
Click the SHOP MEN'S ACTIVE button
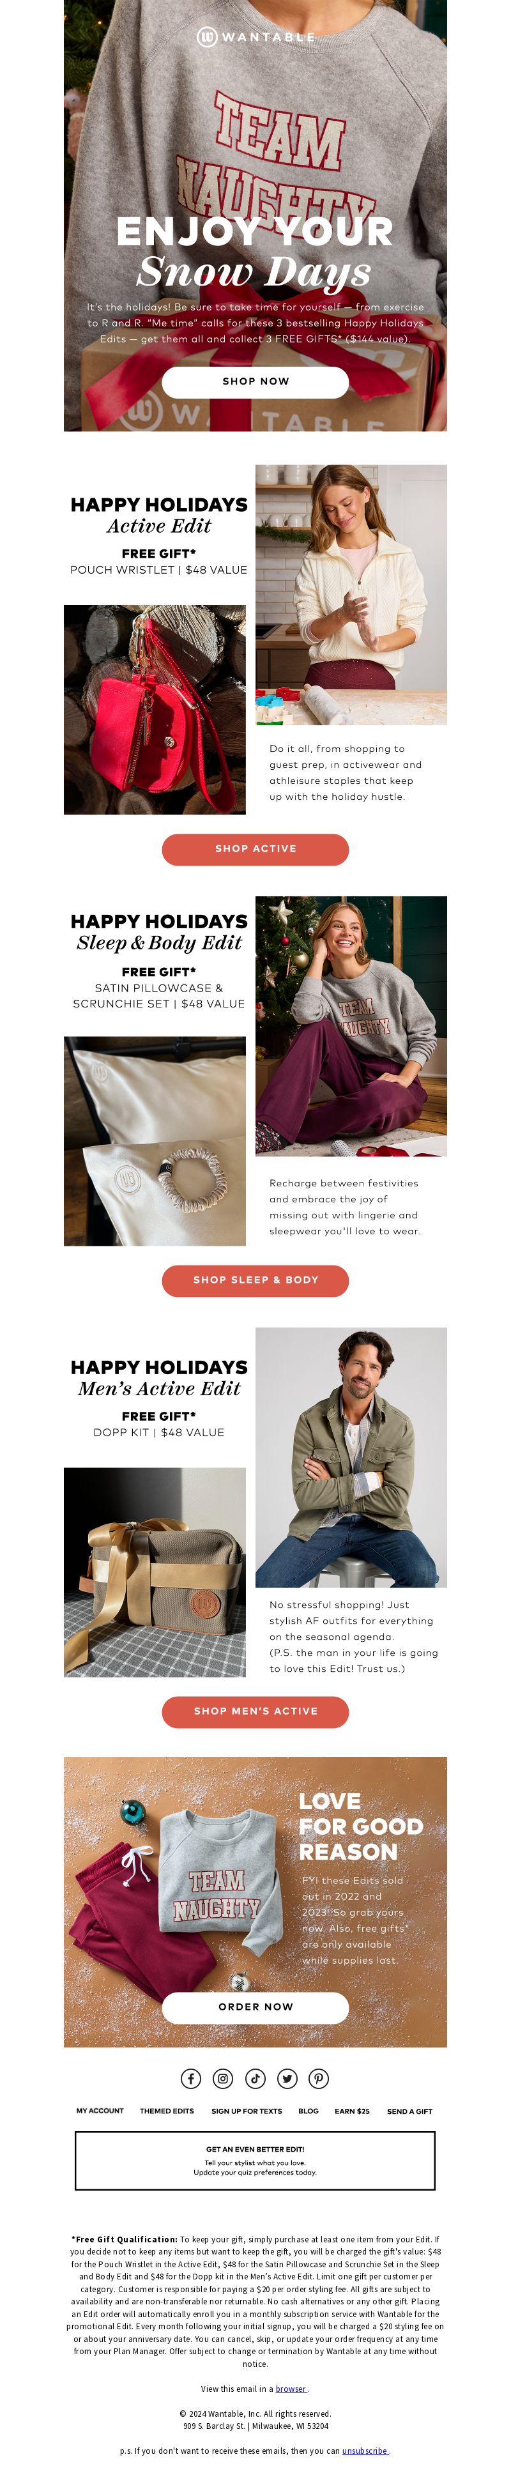tap(255, 1711)
